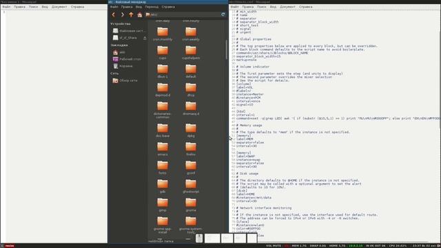Image resolution: width=441 pixels, height=248 pixels.
Task: Open the Файловая система device in sidebar
Action: [x=129, y=30]
